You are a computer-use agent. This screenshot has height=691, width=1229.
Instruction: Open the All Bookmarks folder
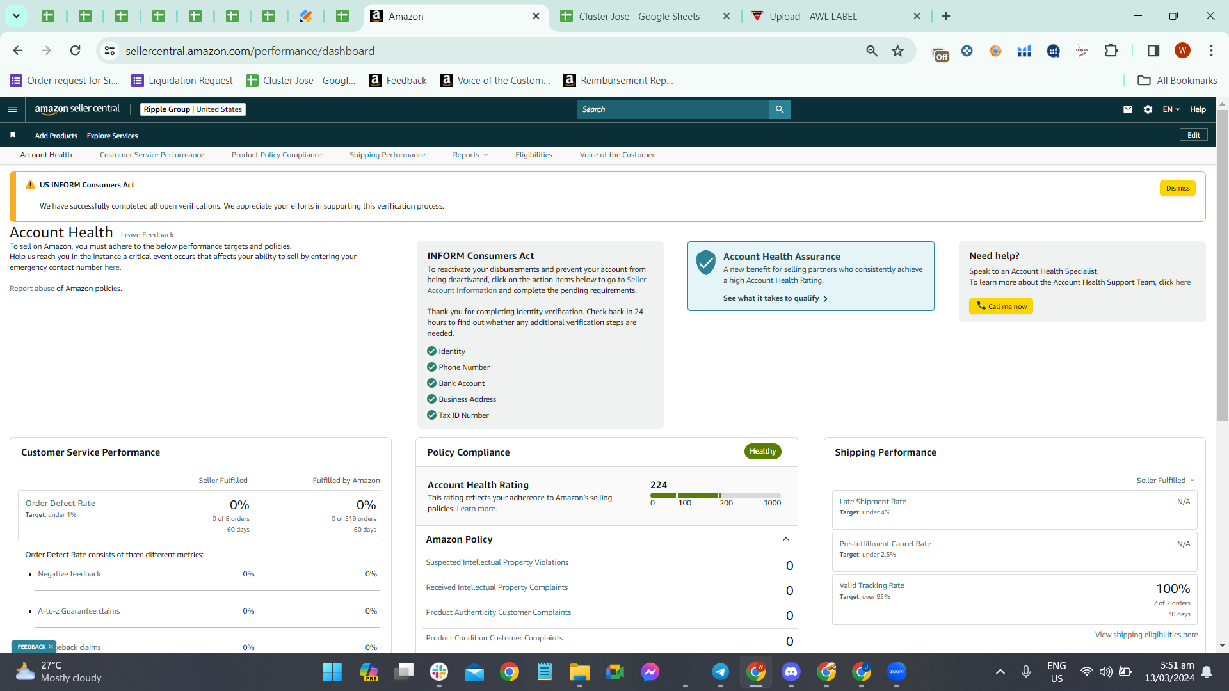1178,80
